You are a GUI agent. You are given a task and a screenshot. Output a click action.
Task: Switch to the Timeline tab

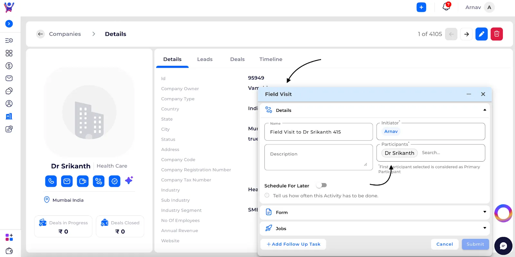(271, 59)
